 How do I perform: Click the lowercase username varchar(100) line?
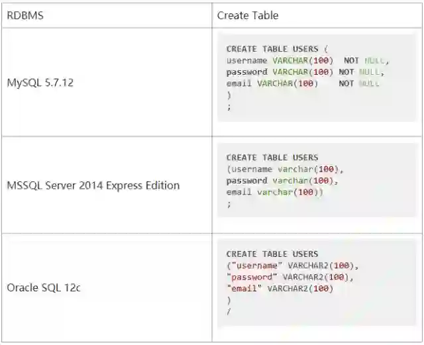click(x=285, y=169)
